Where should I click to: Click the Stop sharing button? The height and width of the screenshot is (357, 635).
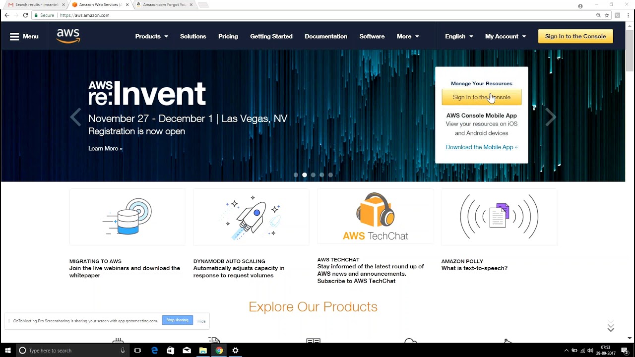[x=177, y=320]
